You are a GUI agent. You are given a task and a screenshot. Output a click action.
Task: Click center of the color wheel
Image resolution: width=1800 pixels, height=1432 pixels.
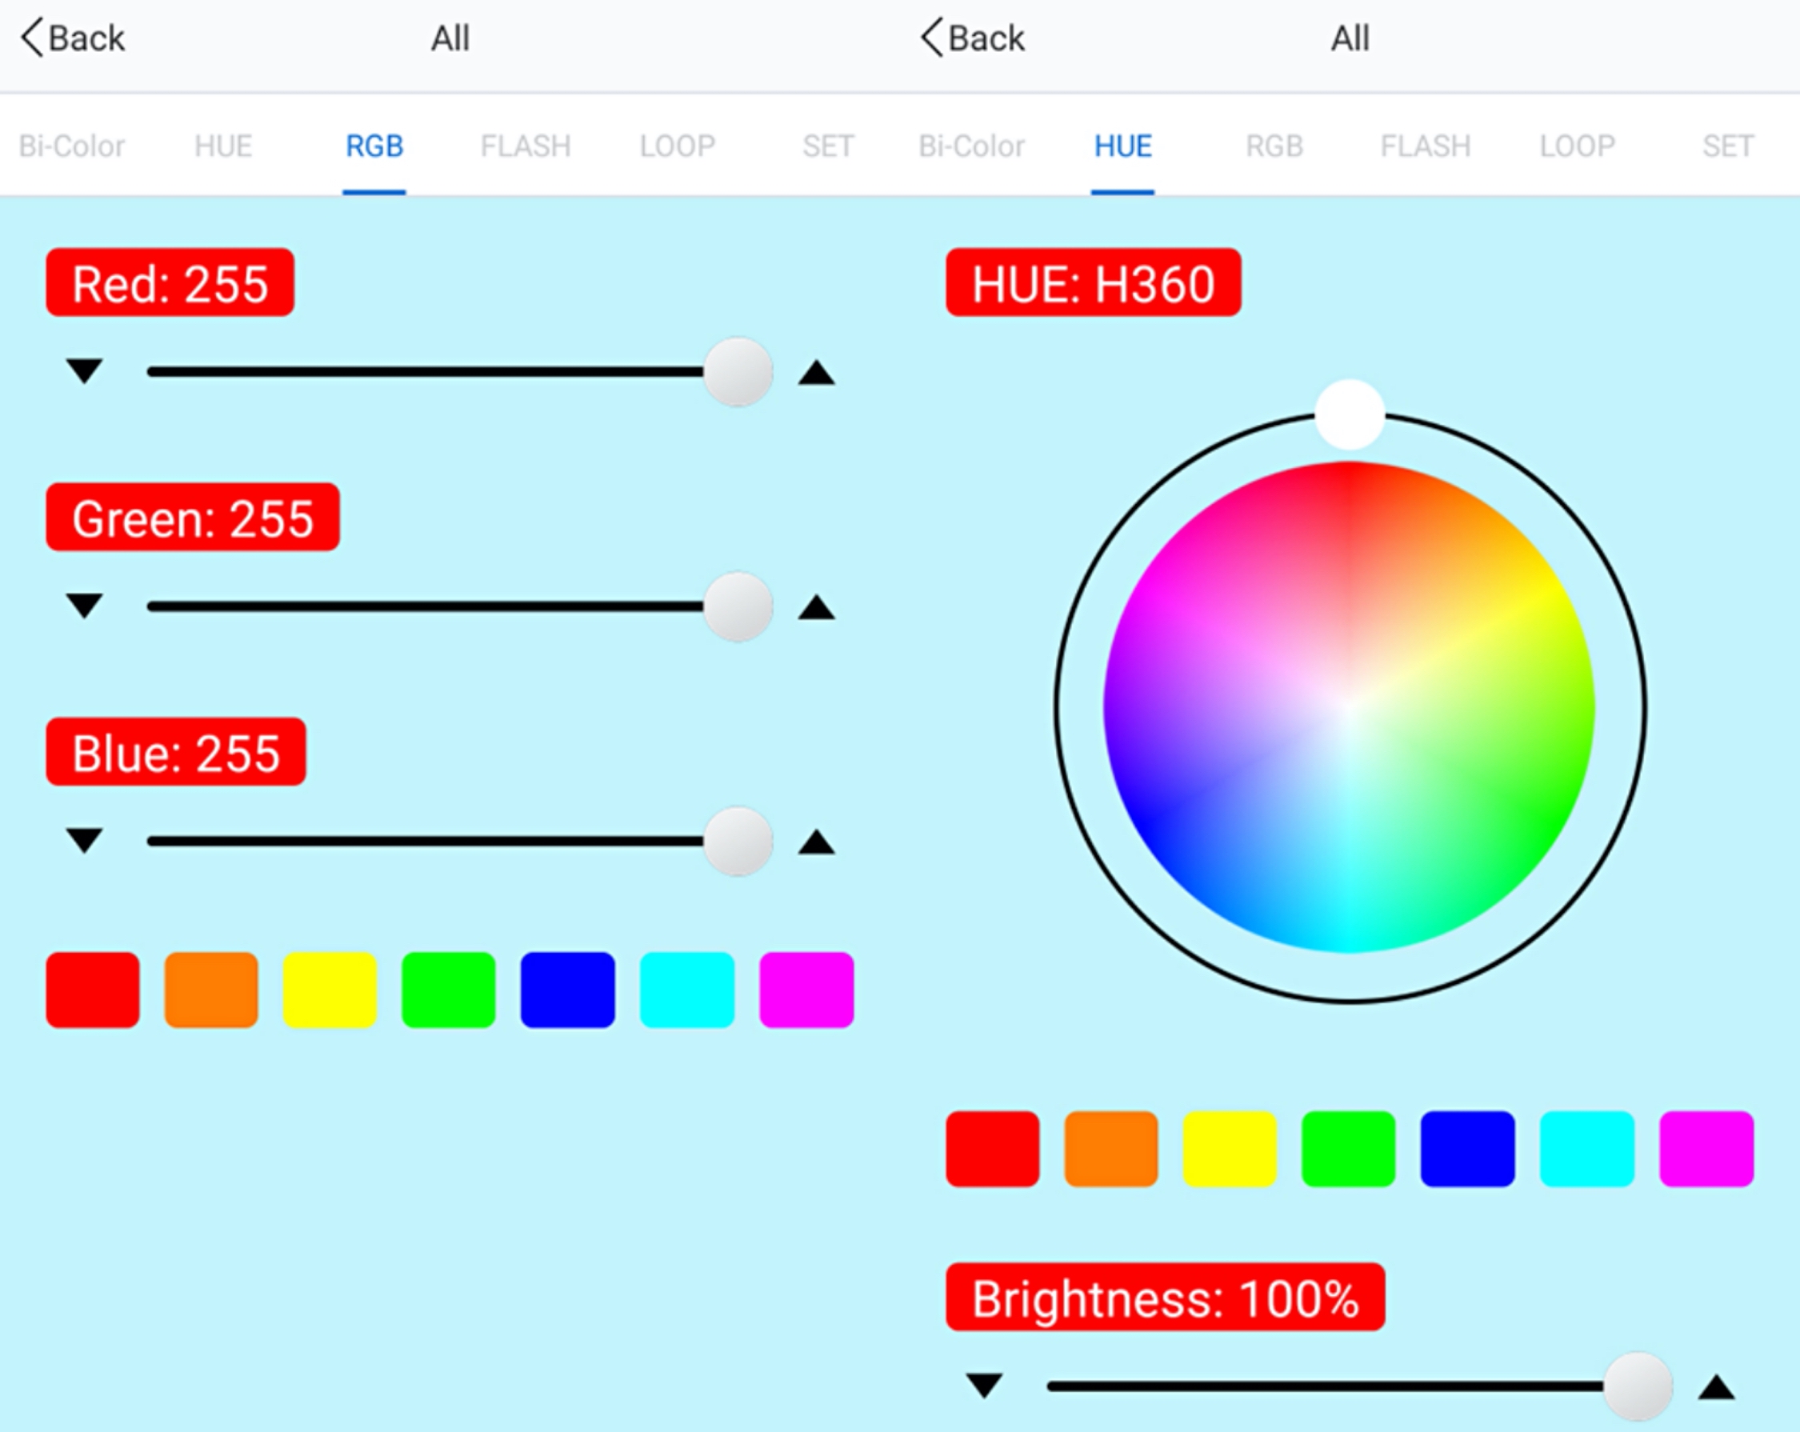(x=1349, y=706)
